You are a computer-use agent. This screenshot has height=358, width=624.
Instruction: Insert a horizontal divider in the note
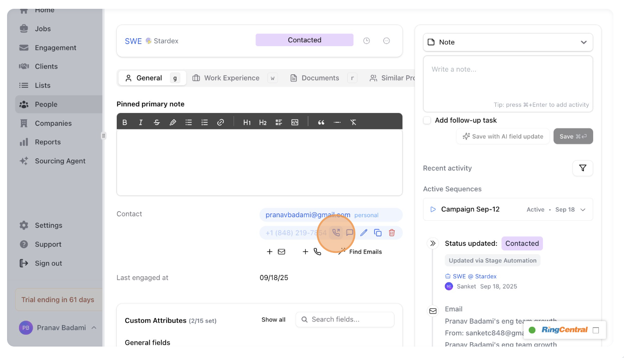coord(337,122)
